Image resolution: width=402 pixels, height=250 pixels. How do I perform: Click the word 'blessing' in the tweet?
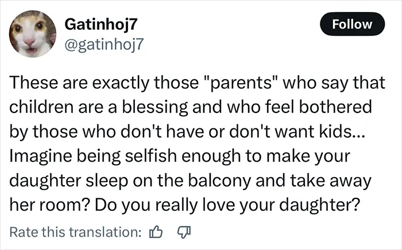tap(155, 107)
